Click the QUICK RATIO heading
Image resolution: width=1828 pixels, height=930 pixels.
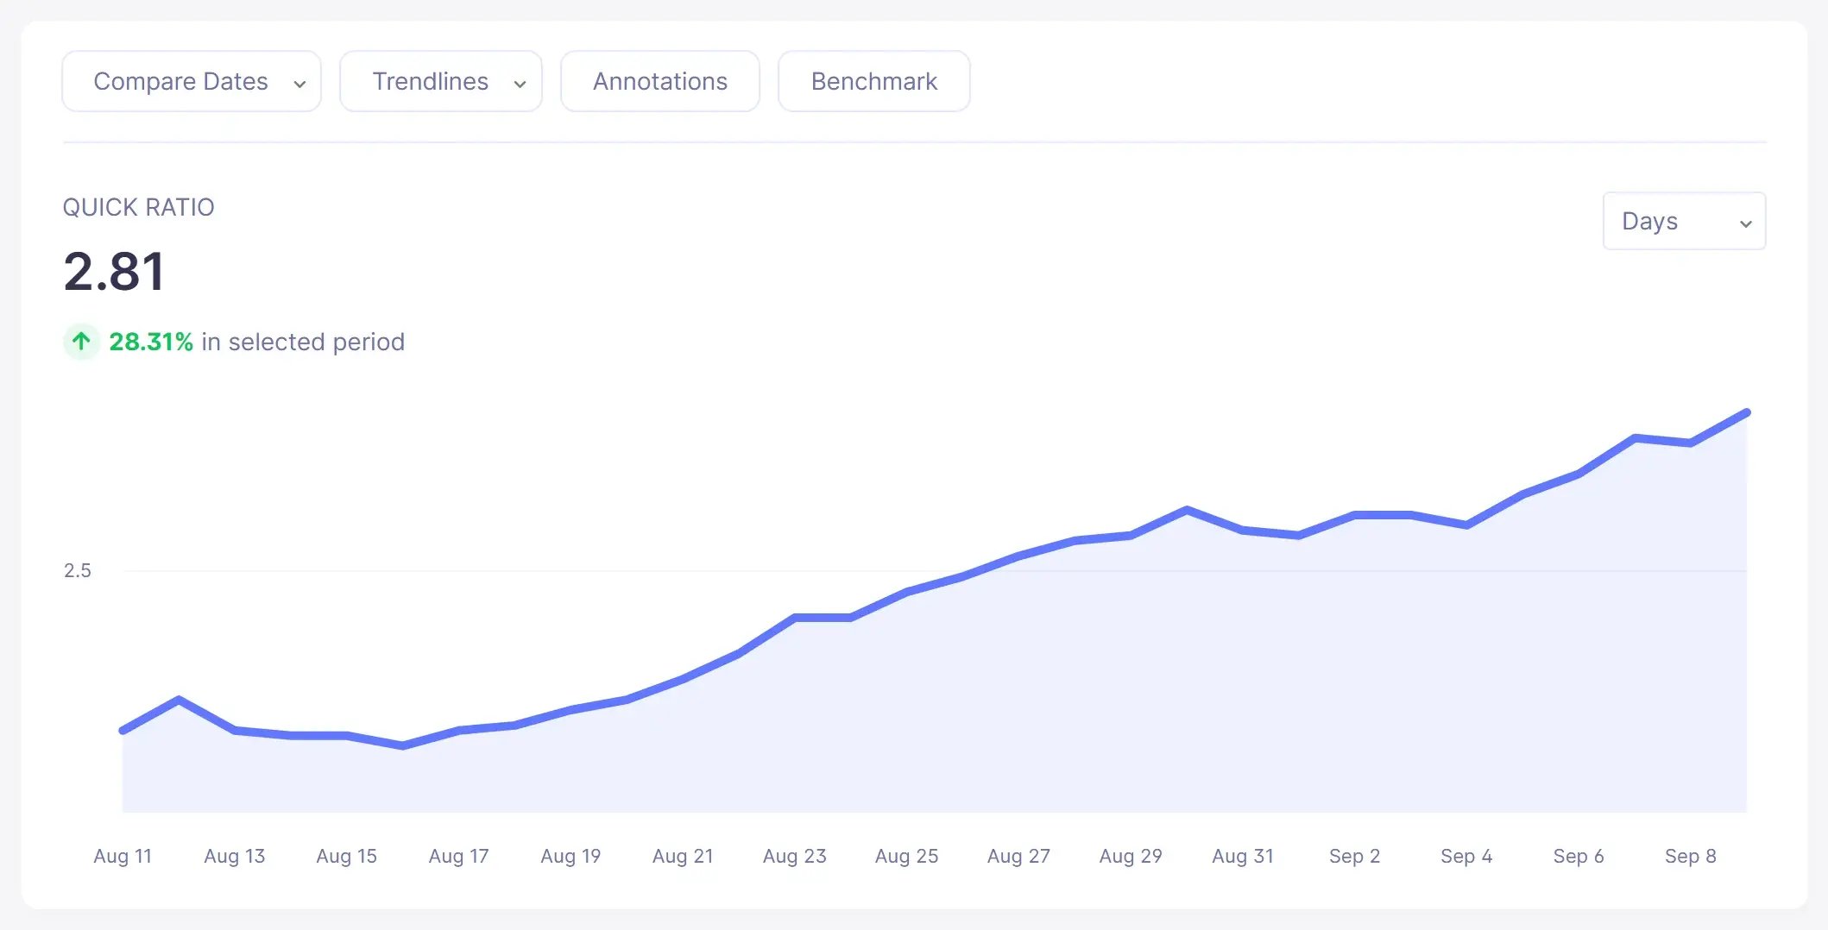[x=138, y=207]
